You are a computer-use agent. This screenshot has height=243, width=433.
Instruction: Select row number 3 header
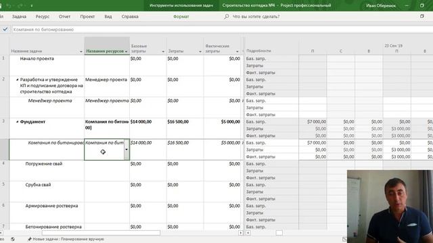coord(3,122)
